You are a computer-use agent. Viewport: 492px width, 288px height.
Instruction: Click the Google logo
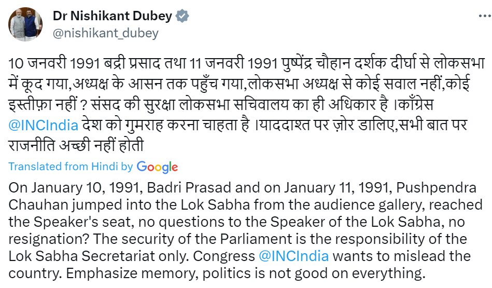pyautogui.click(x=157, y=167)
